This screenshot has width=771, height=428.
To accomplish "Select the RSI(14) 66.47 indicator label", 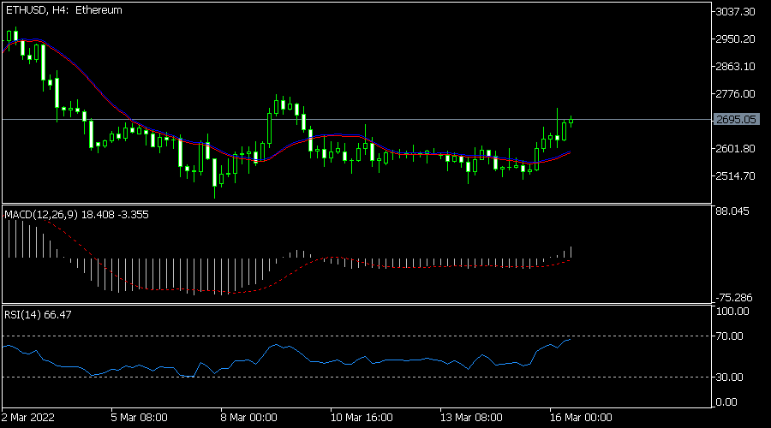I will point(38,314).
